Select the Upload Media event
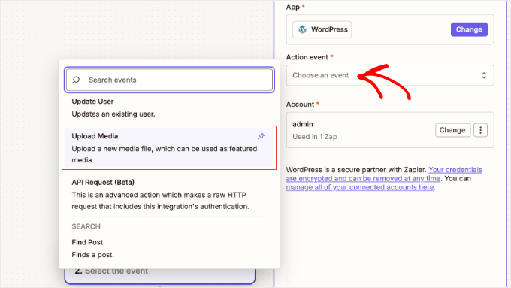511x288 pixels. coord(169,147)
